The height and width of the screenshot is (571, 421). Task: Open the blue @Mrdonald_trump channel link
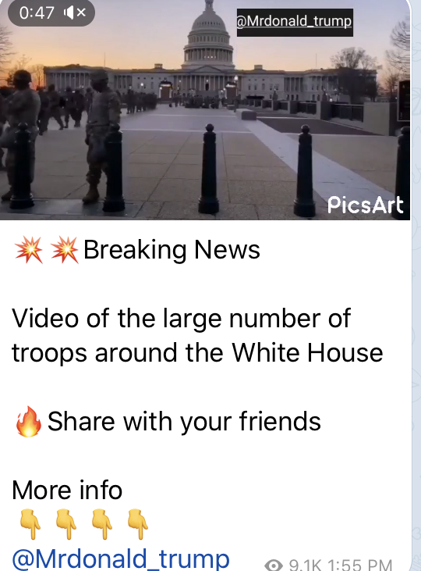pos(121,559)
